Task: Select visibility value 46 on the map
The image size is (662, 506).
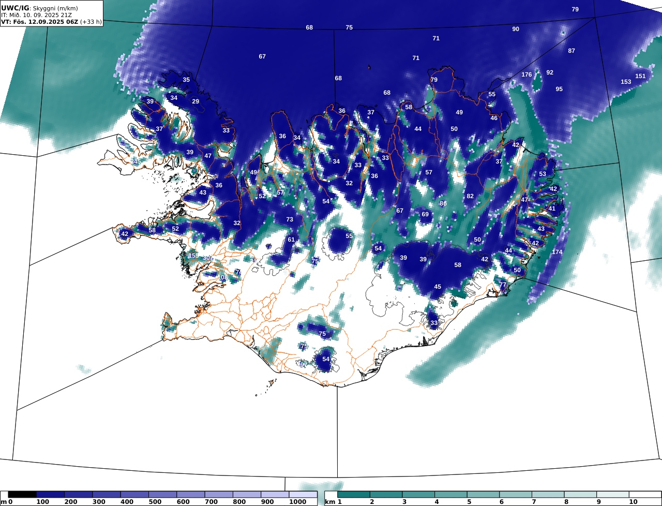Action: pos(494,118)
